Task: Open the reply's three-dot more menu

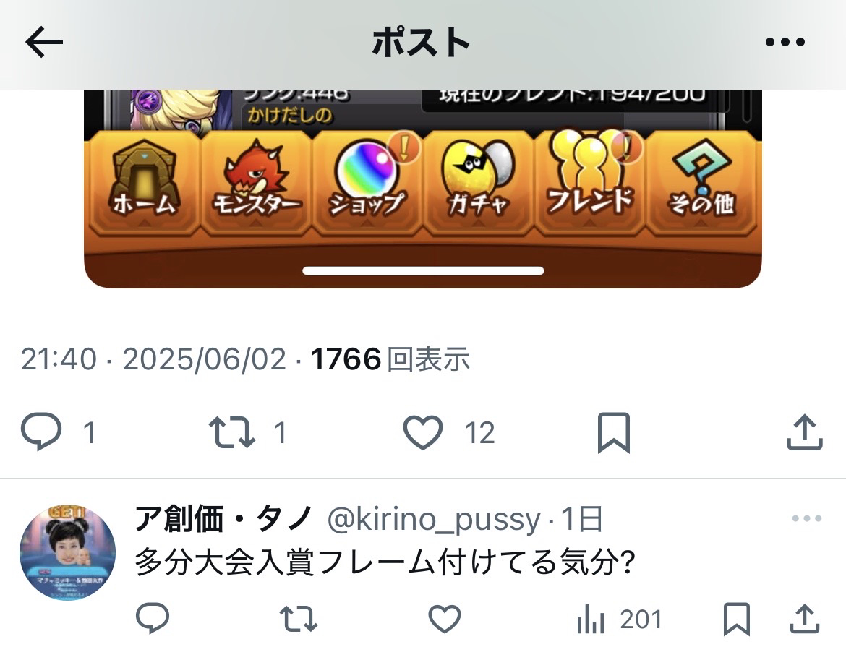Action: [x=807, y=519]
